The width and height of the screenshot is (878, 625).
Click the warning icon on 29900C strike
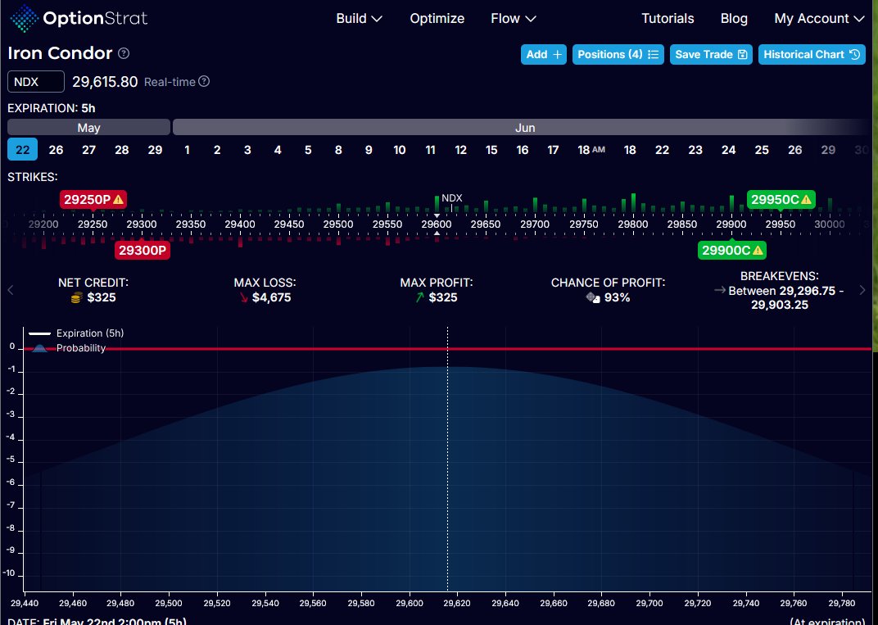758,251
